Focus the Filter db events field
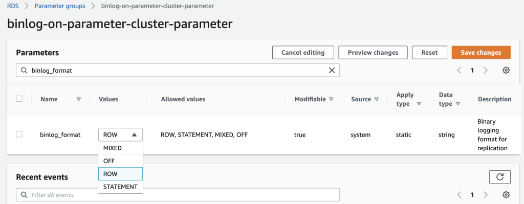The width and height of the screenshot is (524, 204). tap(178, 195)
